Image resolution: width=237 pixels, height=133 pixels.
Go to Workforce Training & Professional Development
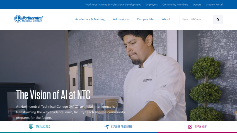click(113, 4)
